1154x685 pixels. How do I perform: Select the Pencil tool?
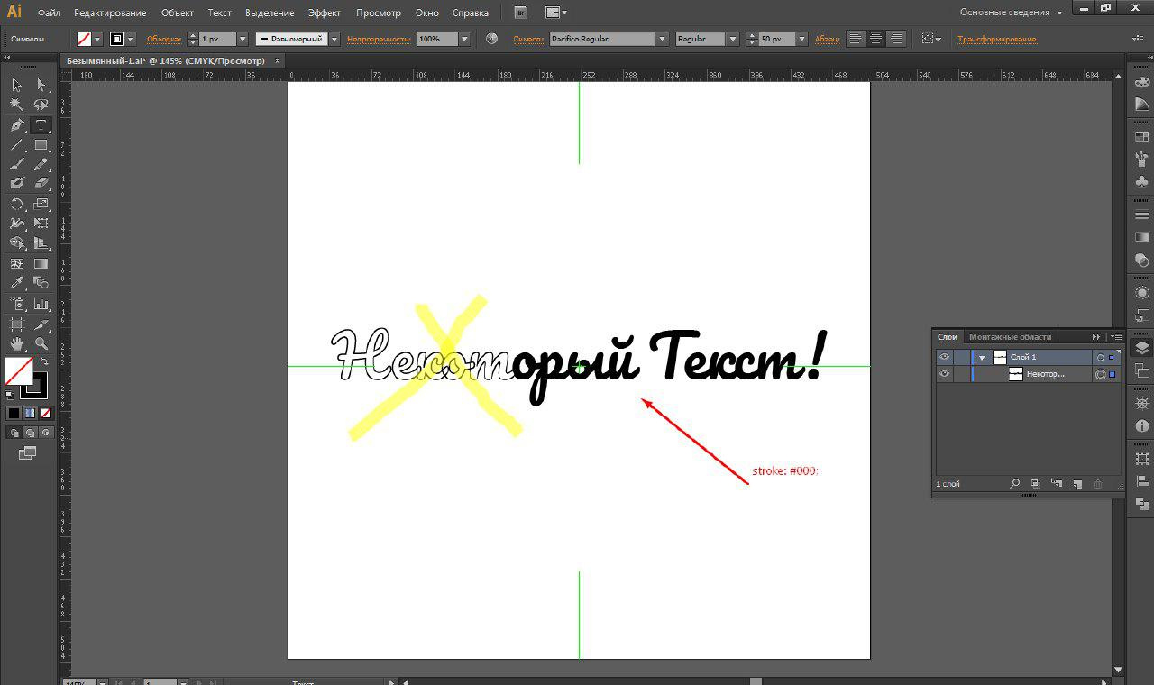tap(41, 165)
